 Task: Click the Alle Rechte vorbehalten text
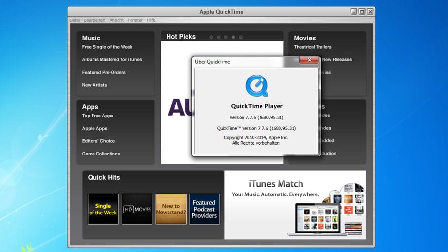tap(256, 143)
